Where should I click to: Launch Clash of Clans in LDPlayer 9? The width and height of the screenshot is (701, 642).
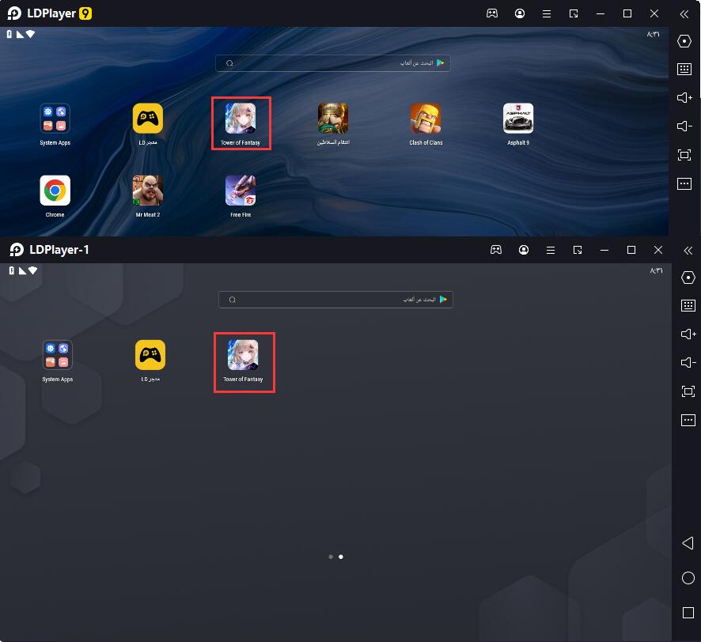click(426, 119)
